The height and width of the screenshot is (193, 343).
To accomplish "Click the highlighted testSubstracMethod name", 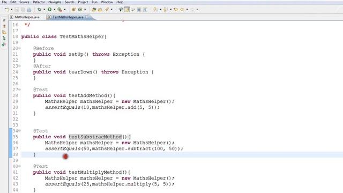I will tap(95, 137).
